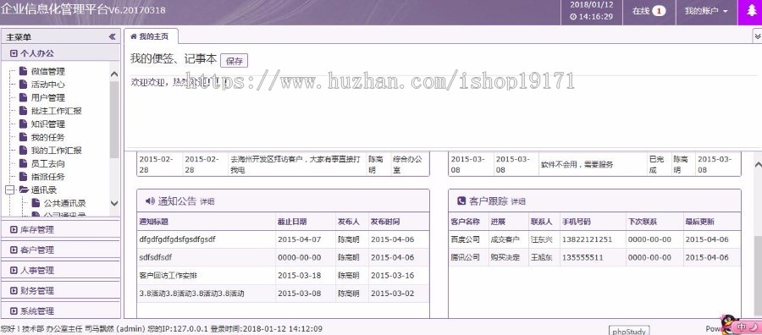Click the tab list chevron at far right
Image resolution: width=762 pixels, height=335 pixels.
click(x=757, y=36)
